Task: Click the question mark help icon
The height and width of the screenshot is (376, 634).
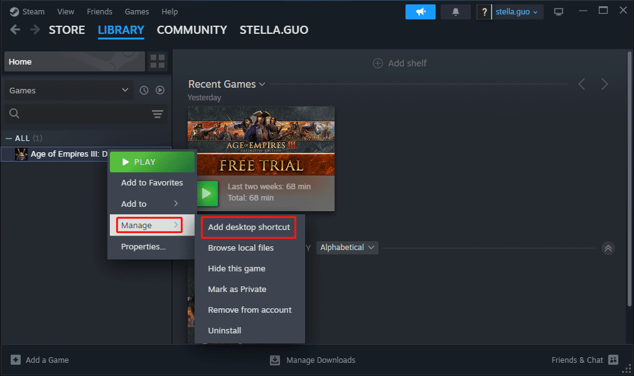Action: 484,12
